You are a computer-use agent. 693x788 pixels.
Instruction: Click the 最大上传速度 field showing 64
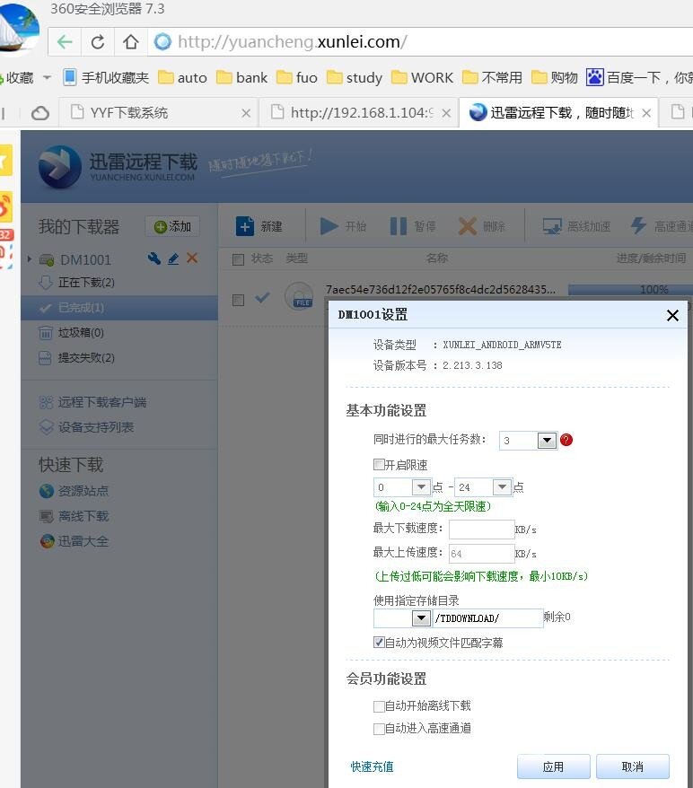coord(481,554)
